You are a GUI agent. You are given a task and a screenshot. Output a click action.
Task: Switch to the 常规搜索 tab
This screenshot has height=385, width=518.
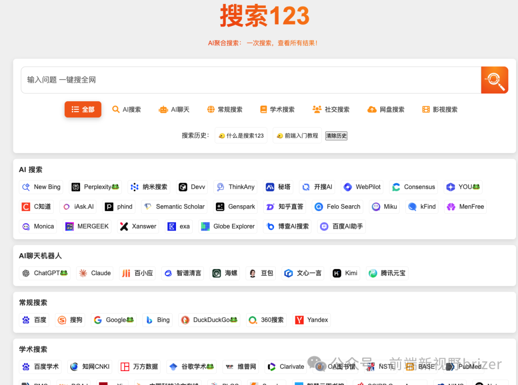pos(224,109)
